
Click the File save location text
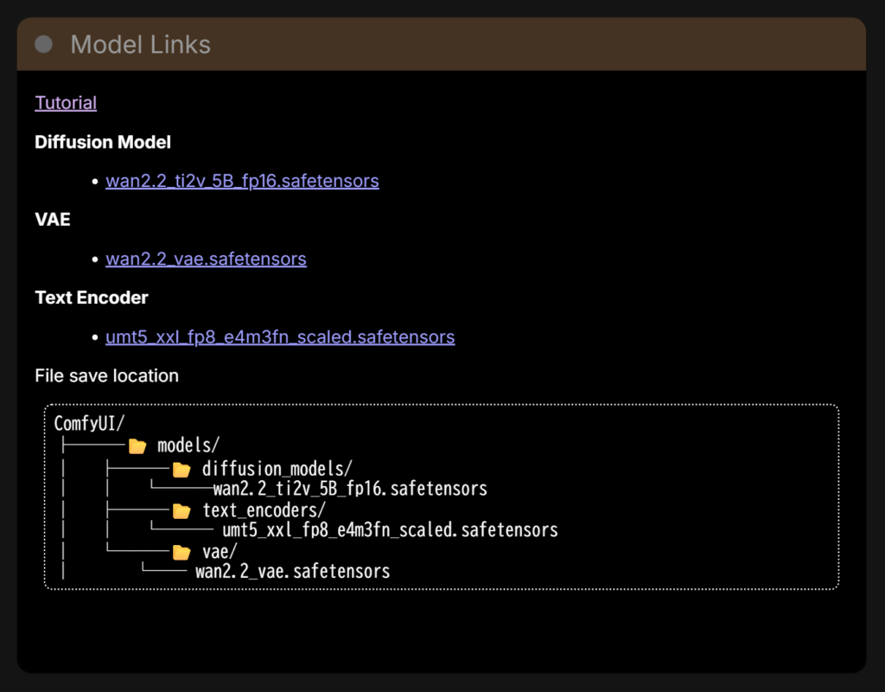pyautogui.click(x=106, y=375)
